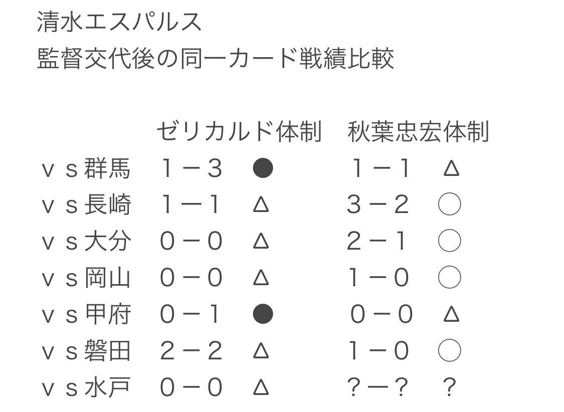Click the black circle in the 群馬 row

point(263,168)
